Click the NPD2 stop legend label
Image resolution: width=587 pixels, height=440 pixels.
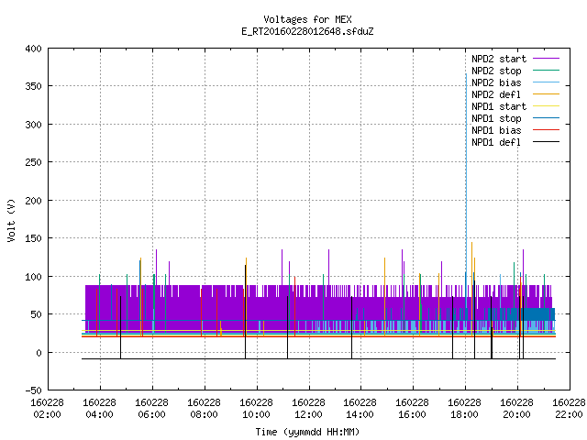point(496,71)
